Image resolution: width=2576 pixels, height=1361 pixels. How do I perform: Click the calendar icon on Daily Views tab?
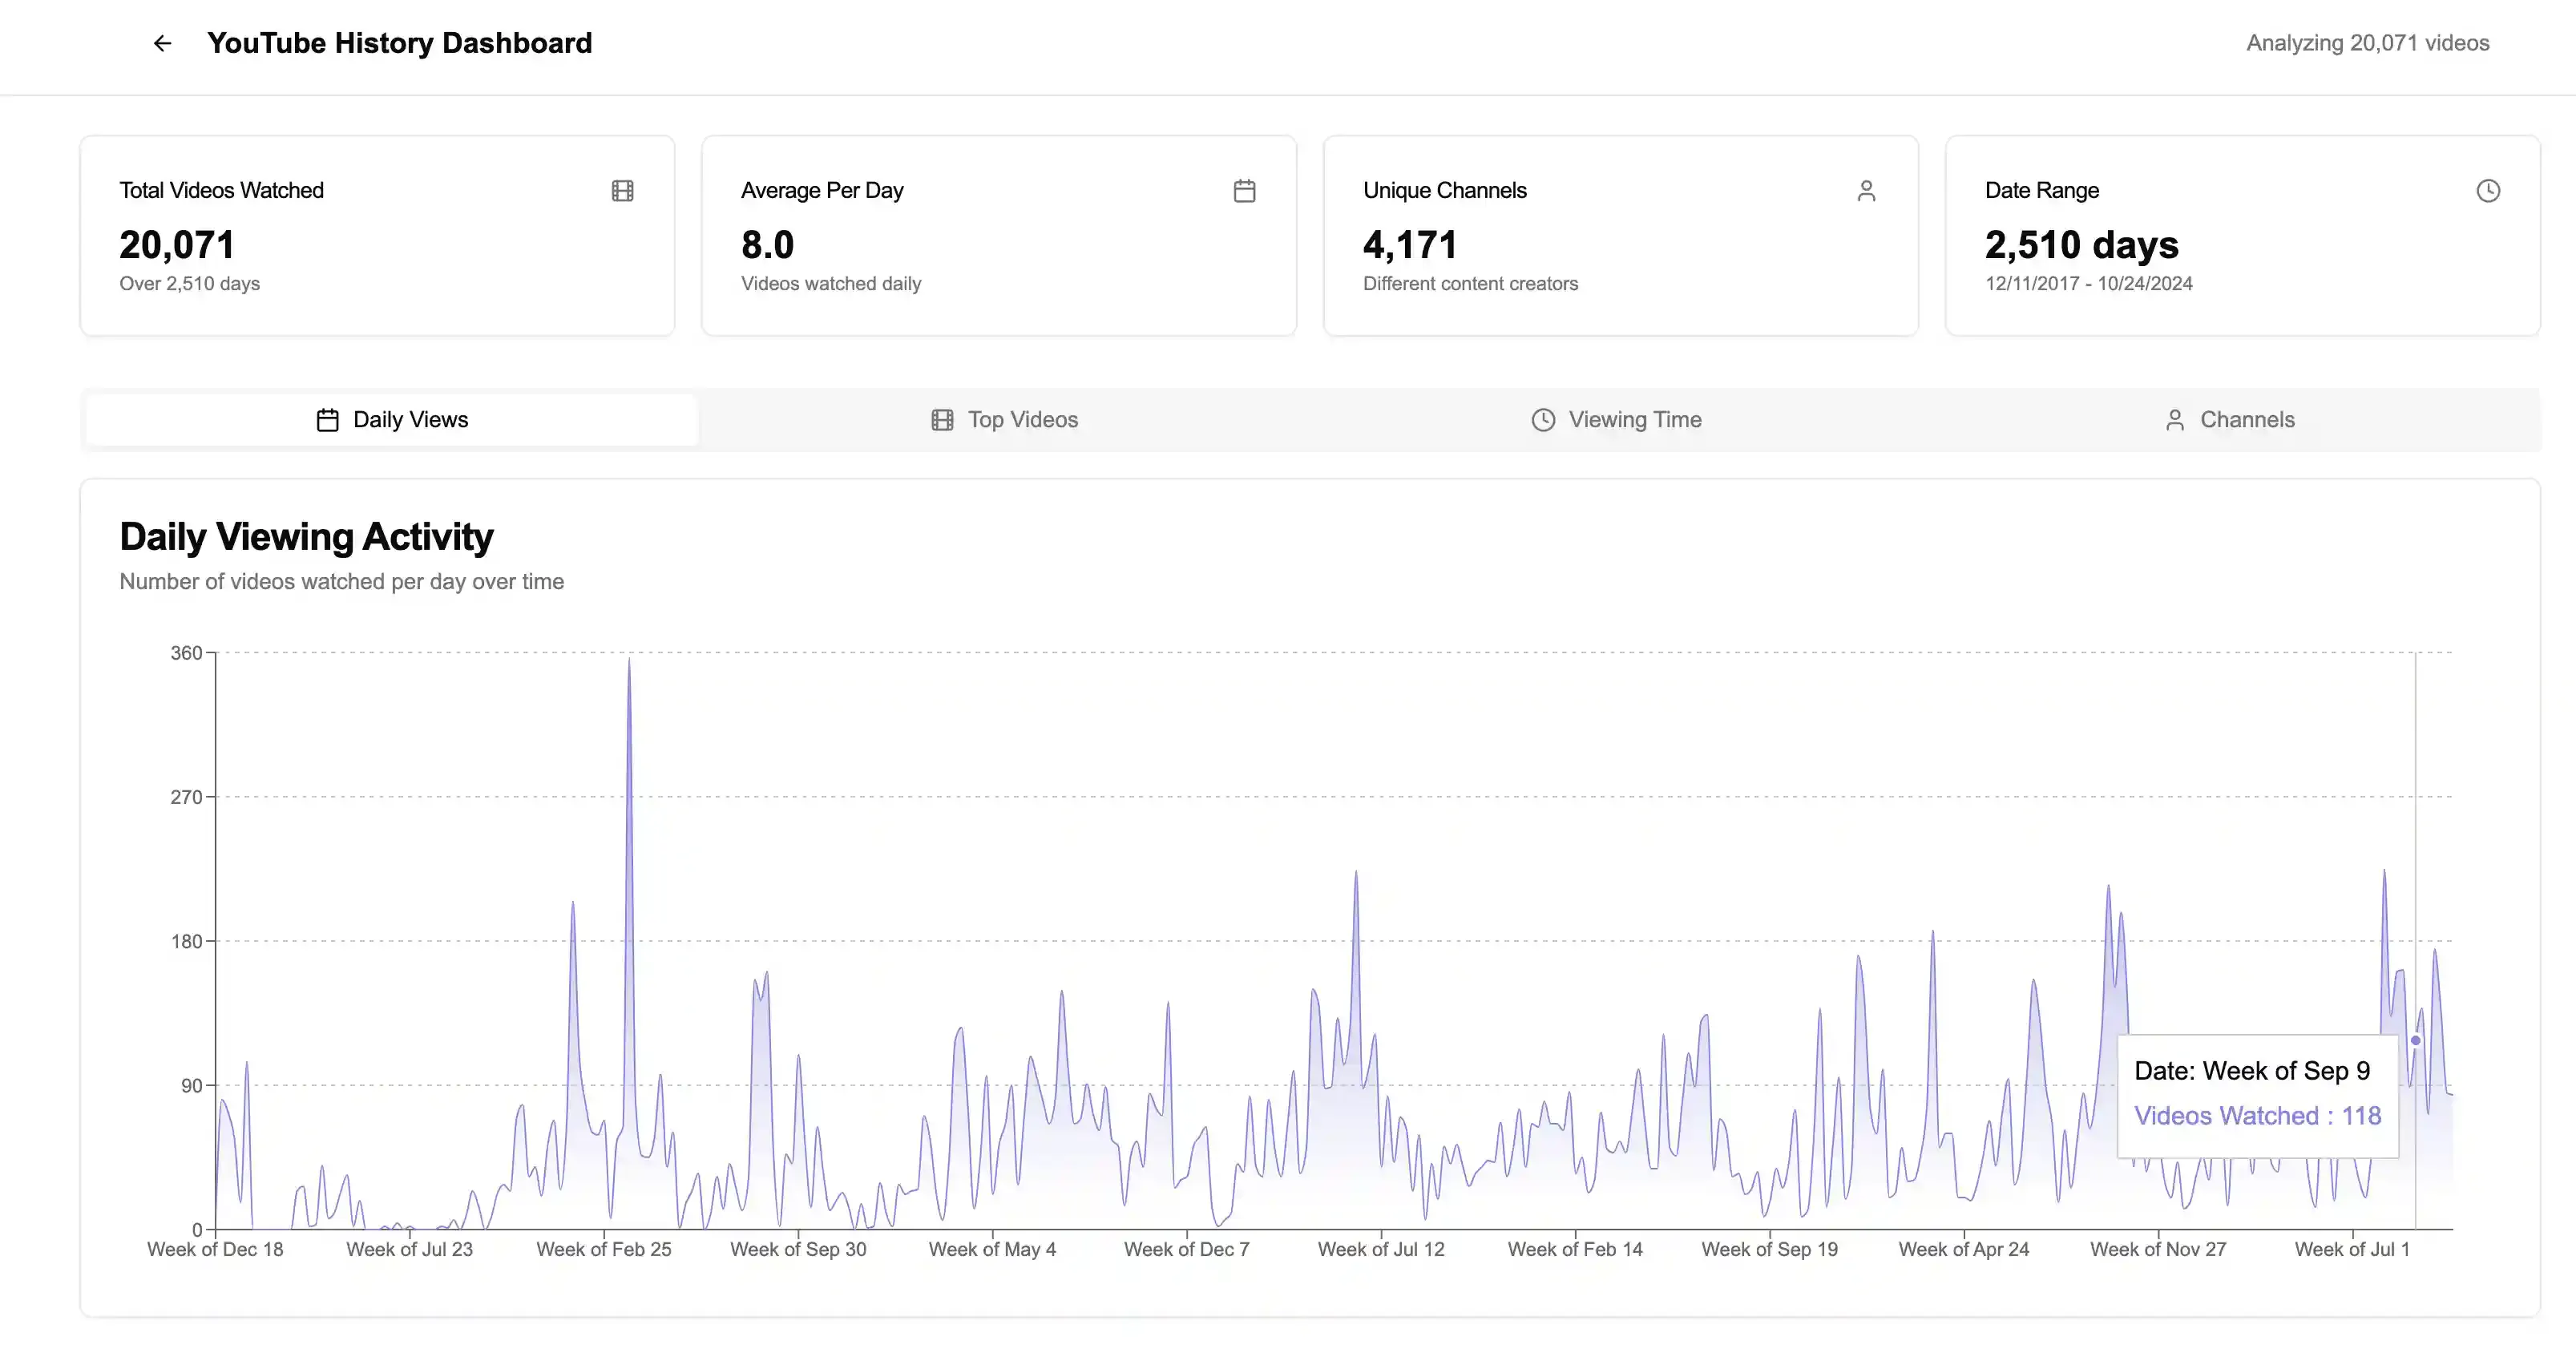327,420
